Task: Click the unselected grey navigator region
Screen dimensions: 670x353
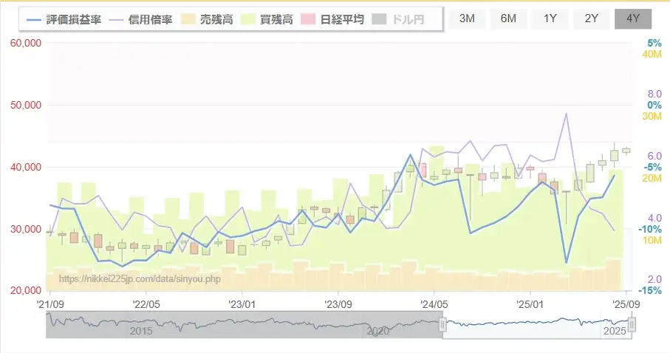Action: pos(244,325)
